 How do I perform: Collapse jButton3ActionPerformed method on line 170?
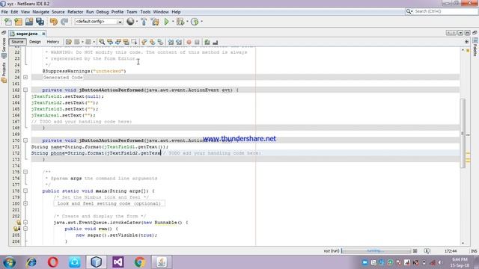click(x=25, y=140)
